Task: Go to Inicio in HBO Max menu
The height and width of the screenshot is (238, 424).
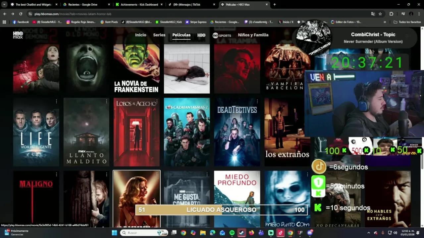Action: 140,35
